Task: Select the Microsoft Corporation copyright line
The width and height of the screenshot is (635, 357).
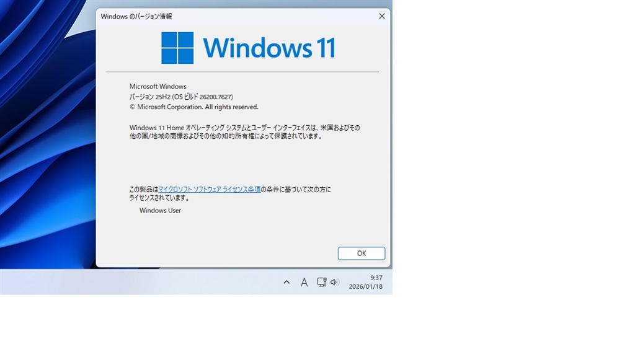Action: [x=193, y=107]
